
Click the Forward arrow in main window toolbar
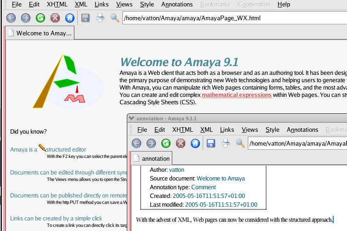coord(26,18)
